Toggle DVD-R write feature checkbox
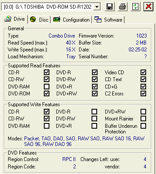Image resolution: width=156 pixels, height=174 pixels. 94,112
